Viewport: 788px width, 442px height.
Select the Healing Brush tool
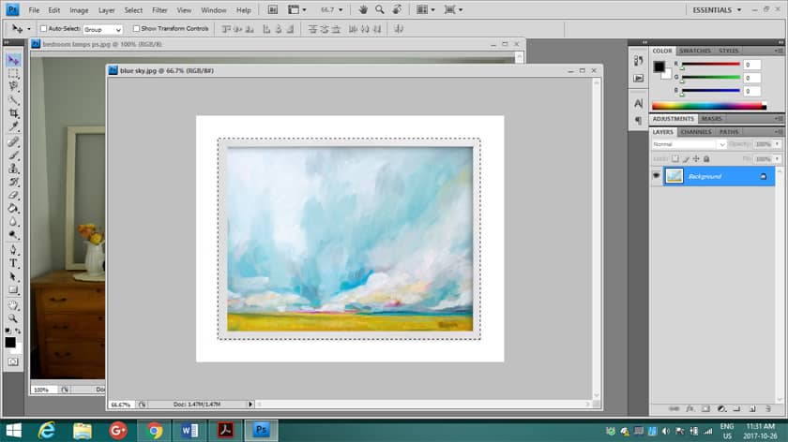tap(13, 142)
